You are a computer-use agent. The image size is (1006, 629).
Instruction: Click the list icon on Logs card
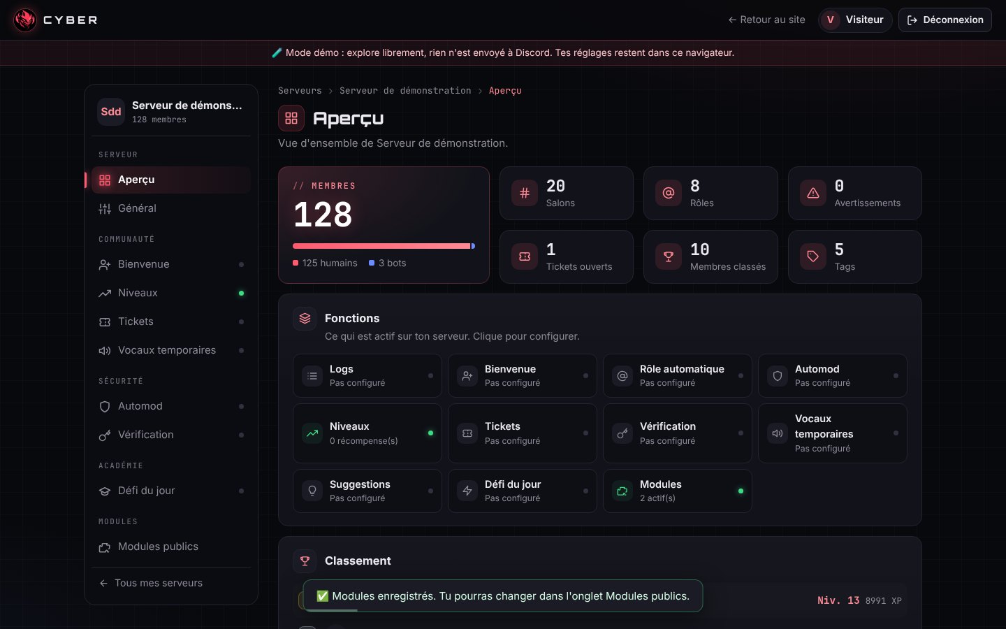tap(312, 376)
